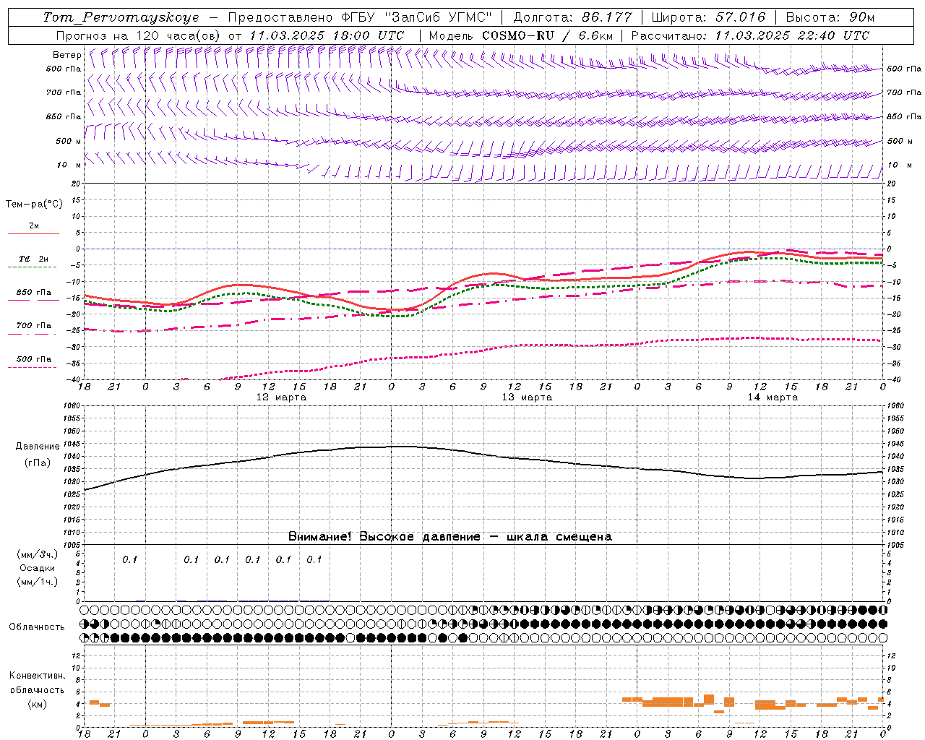
Task: Select the 'Широта: 57.016' value
Action: (x=708, y=17)
